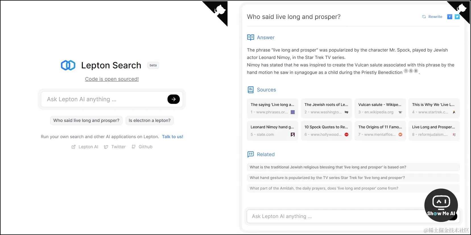Click the Wikipedia favicon in source 3
The height and width of the screenshot is (235, 471).
point(400,112)
